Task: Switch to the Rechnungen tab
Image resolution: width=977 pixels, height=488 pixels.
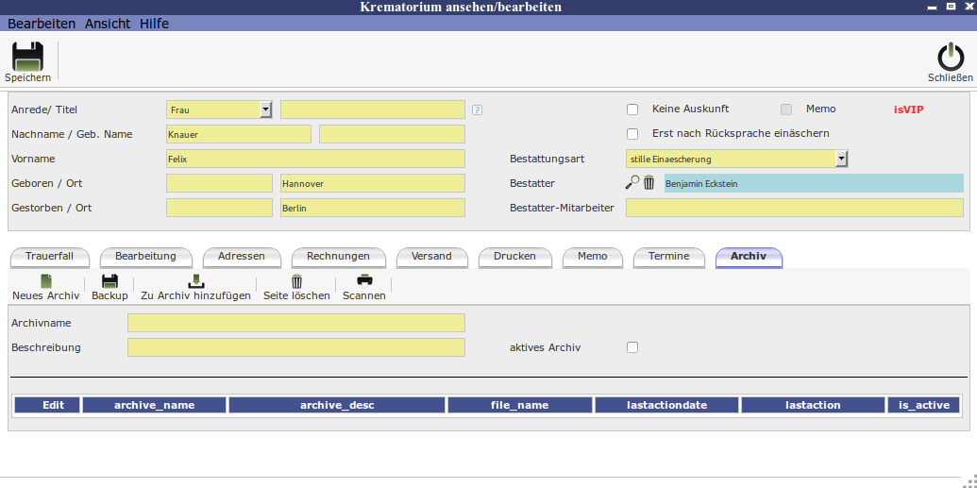Action: (338, 257)
